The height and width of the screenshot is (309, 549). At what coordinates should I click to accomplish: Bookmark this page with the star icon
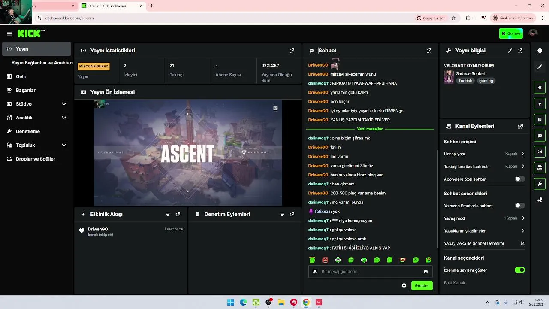[454, 18]
